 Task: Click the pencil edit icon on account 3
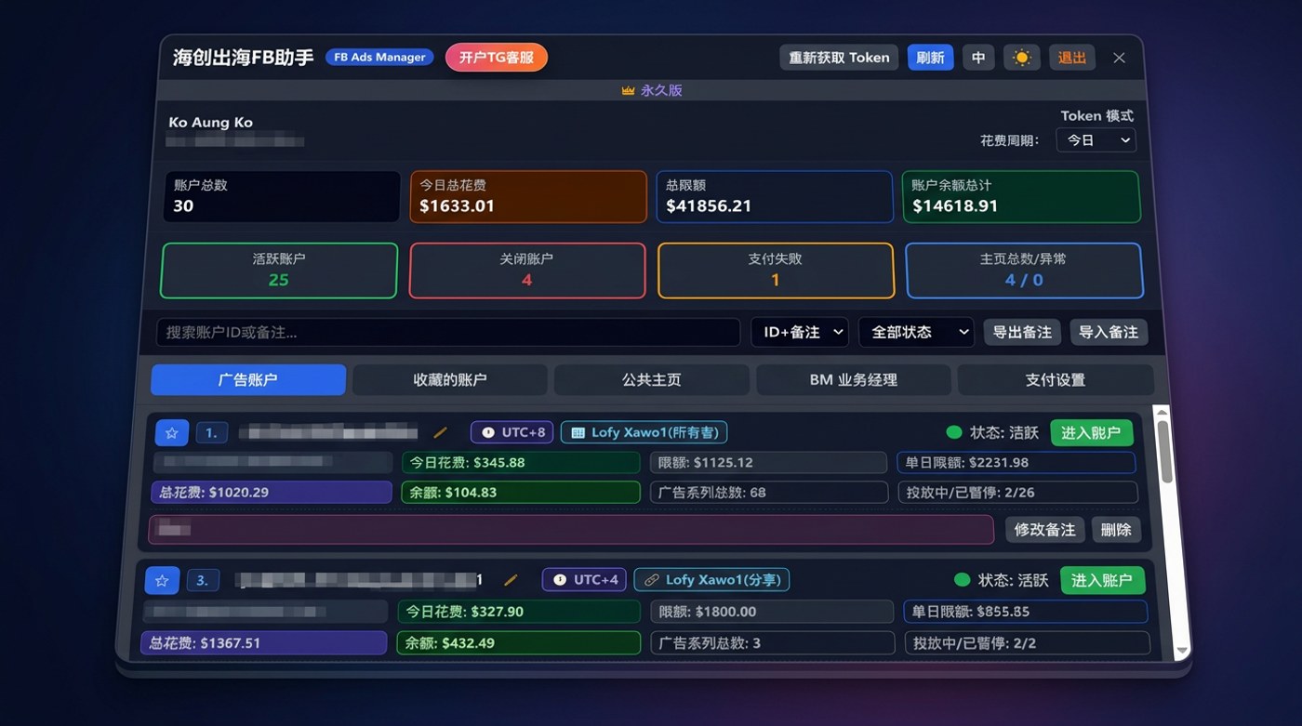point(511,580)
